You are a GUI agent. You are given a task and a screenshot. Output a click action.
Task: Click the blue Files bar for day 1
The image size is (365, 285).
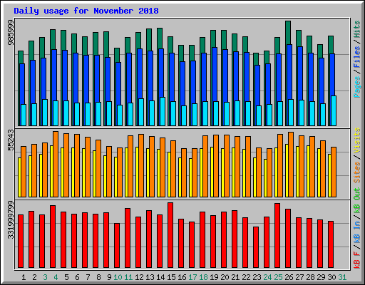pyautogui.click(x=22, y=83)
